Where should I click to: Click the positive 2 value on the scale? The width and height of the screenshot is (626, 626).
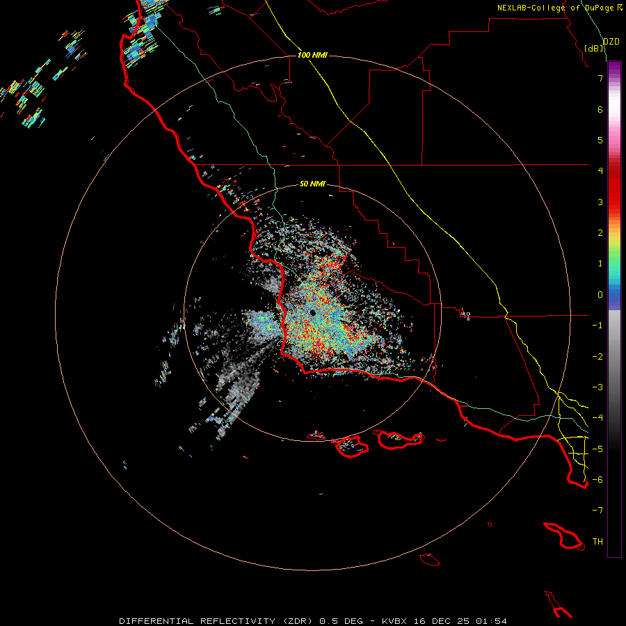click(x=600, y=233)
